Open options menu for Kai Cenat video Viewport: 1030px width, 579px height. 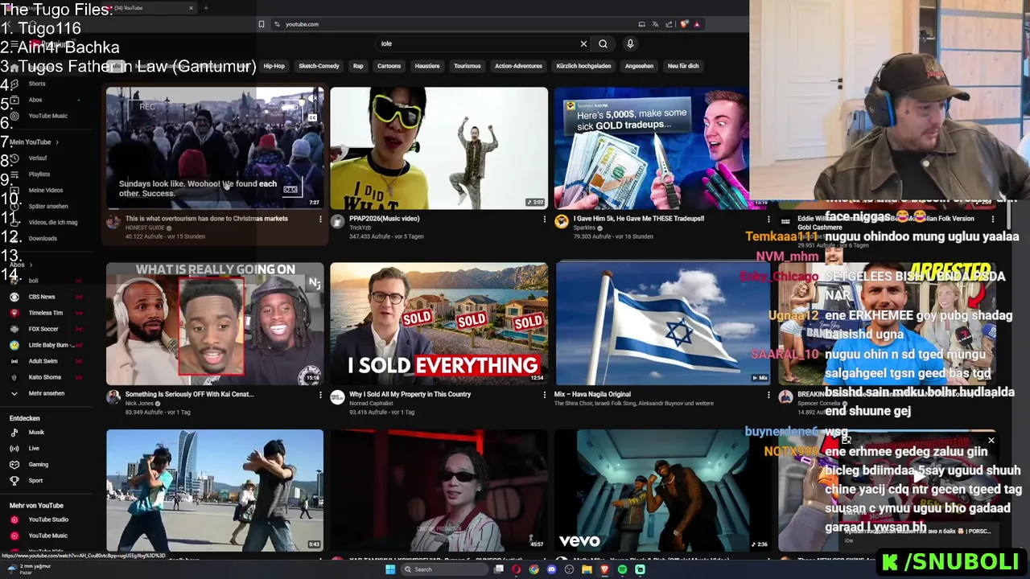click(320, 395)
